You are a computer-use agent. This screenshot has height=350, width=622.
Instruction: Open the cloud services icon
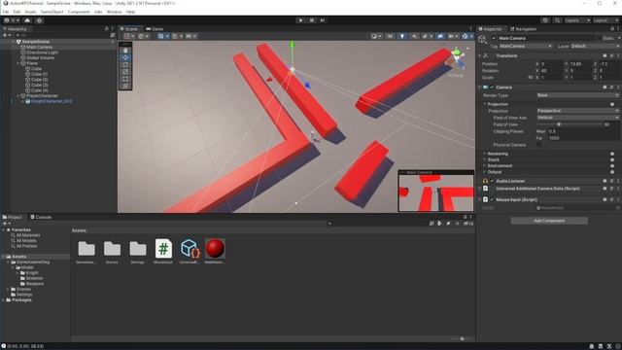[x=27, y=20]
